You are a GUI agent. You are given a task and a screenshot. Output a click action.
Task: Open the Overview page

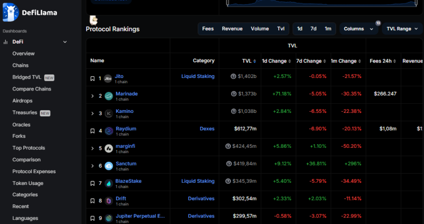coord(24,54)
